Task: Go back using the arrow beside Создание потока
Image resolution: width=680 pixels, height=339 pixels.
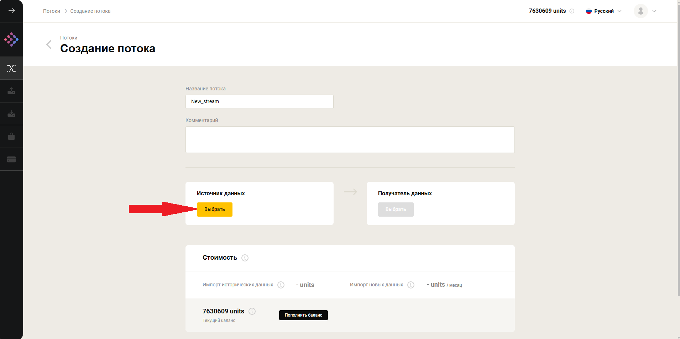Action: (x=49, y=44)
